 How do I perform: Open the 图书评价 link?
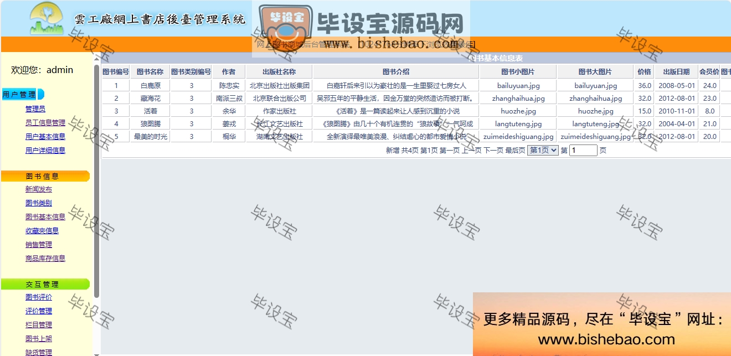pyautogui.click(x=39, y=297)
